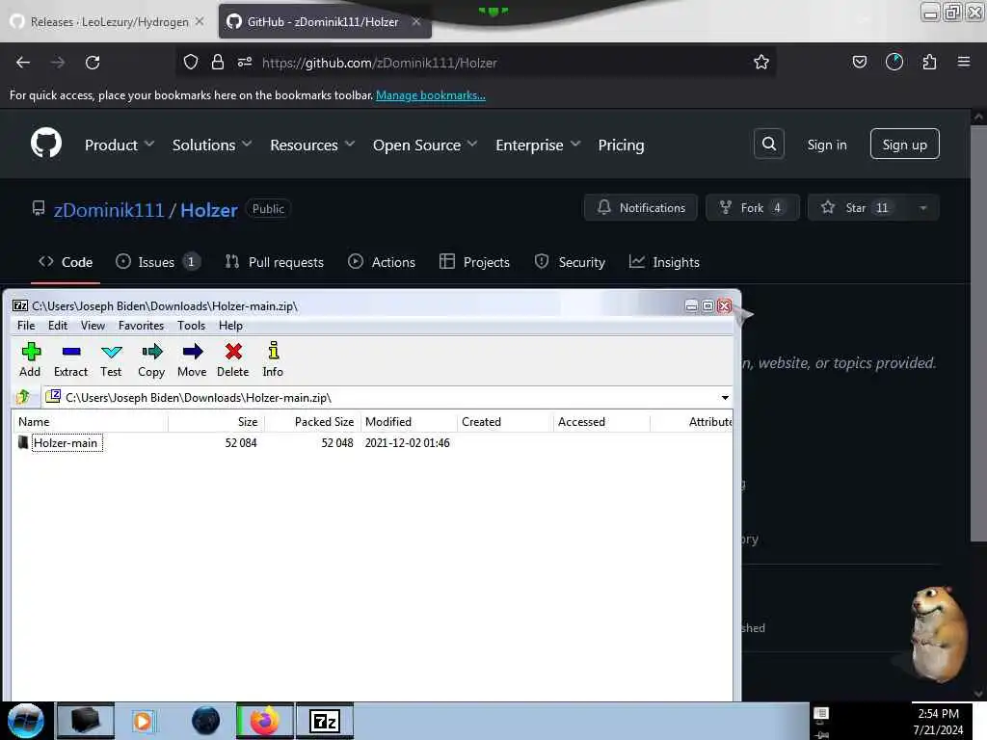Screen dimensions: 987x740
Task: Expand the Open Source dropdown
Action: click(425, 145)
